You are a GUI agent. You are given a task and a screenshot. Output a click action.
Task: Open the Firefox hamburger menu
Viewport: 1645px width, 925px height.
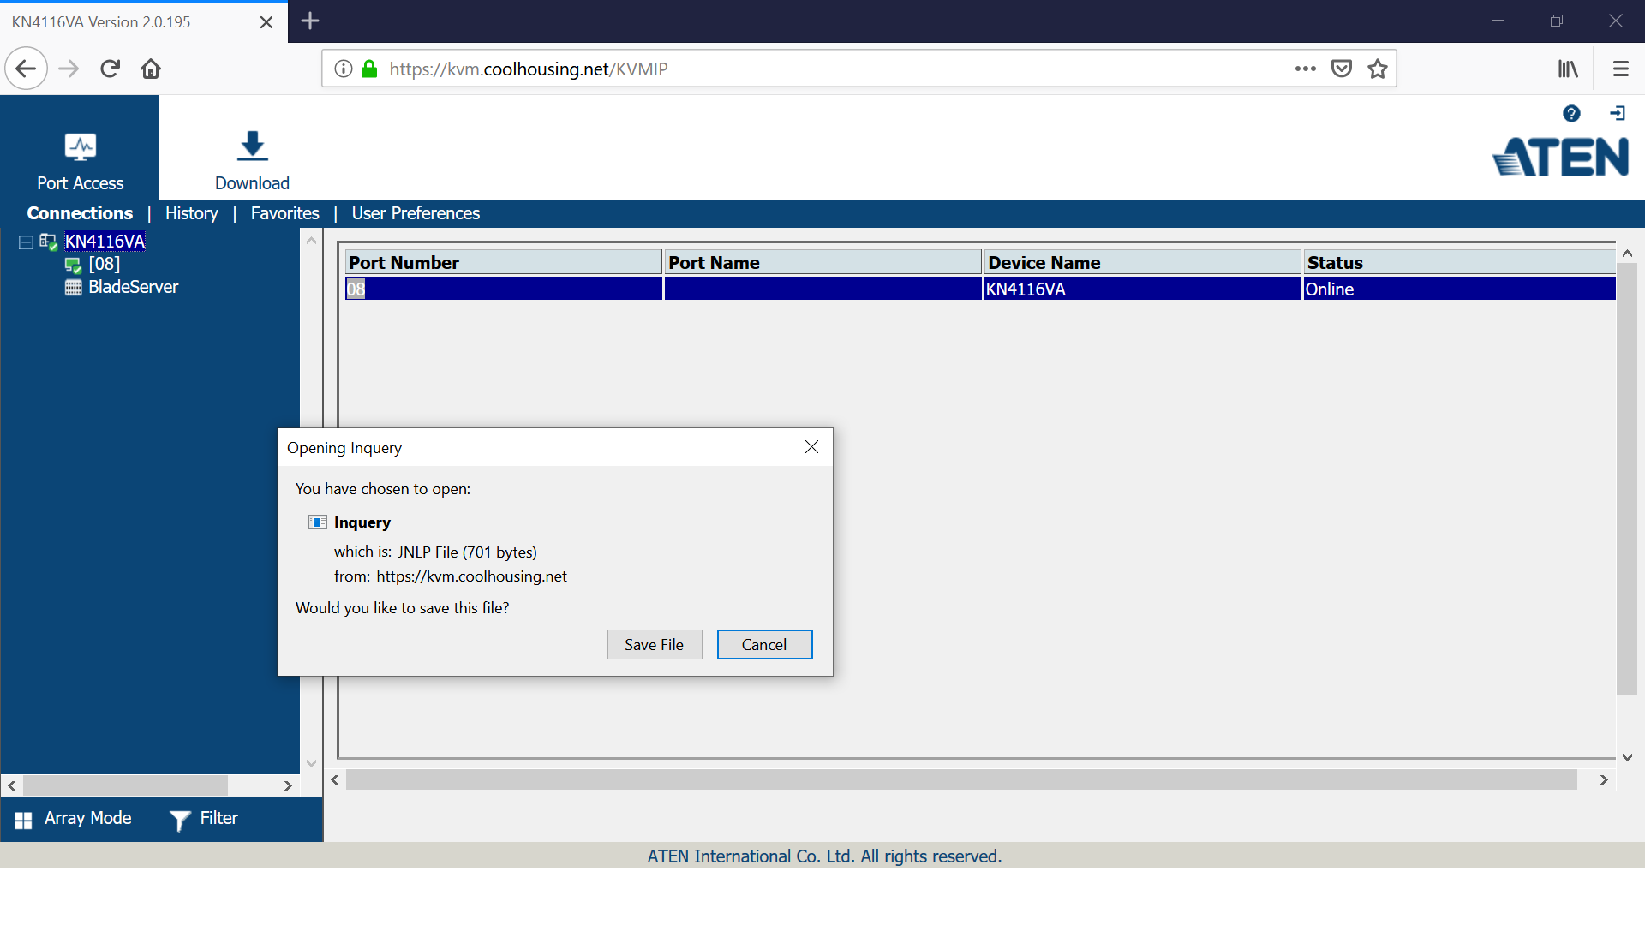[x=1620, y=69]
